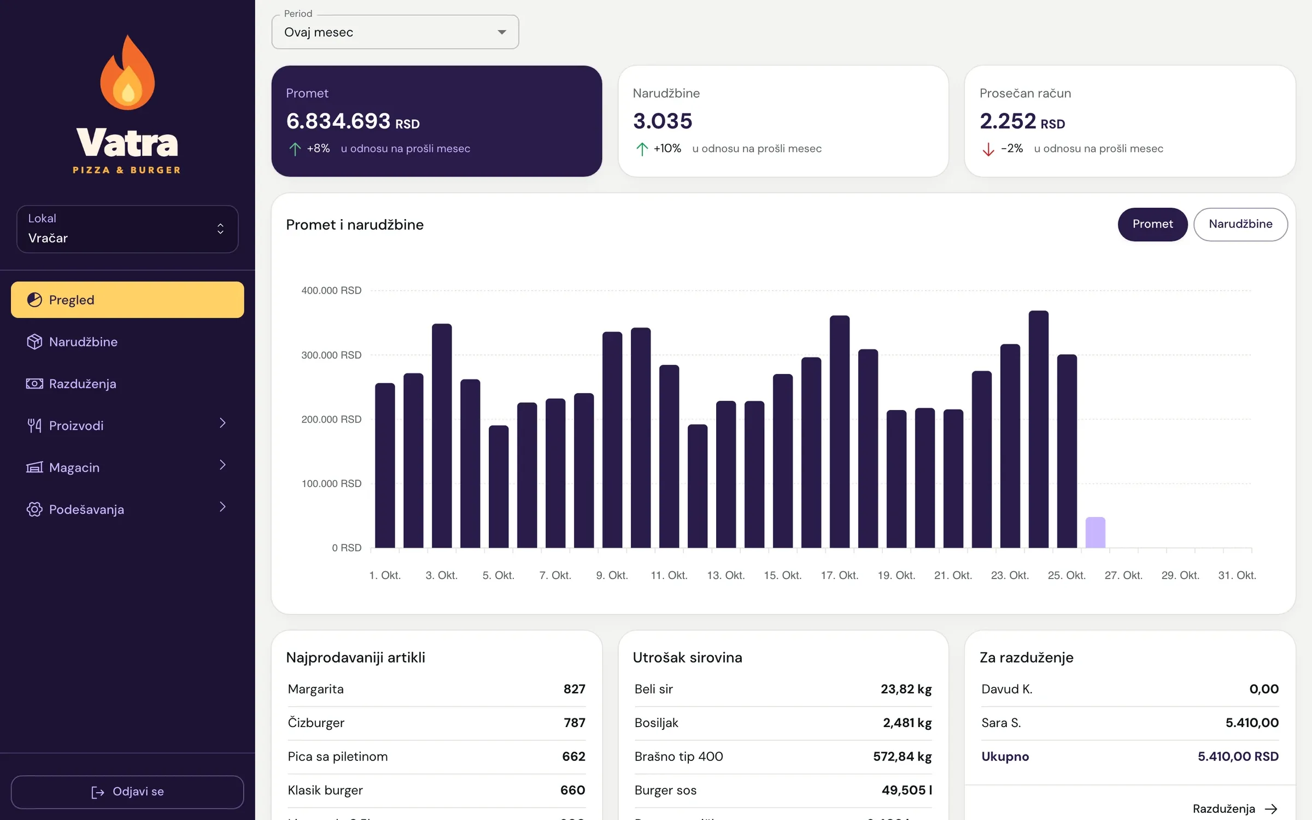Click the Davud K. row
This screenshot has height=820, width=1312.
coord(1130,689)
